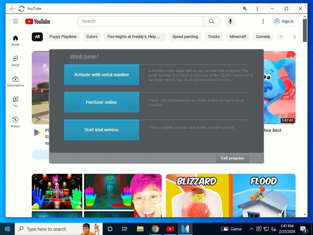Click the Sign in button
Viewport: 313px width, 235px height.
pyautogui.click(x=284, y=21)
